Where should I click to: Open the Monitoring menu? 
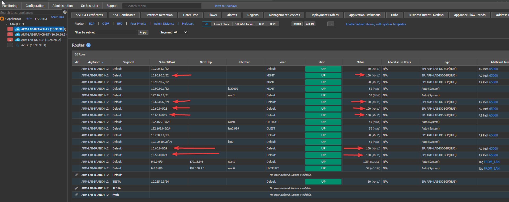click(10, 6)
